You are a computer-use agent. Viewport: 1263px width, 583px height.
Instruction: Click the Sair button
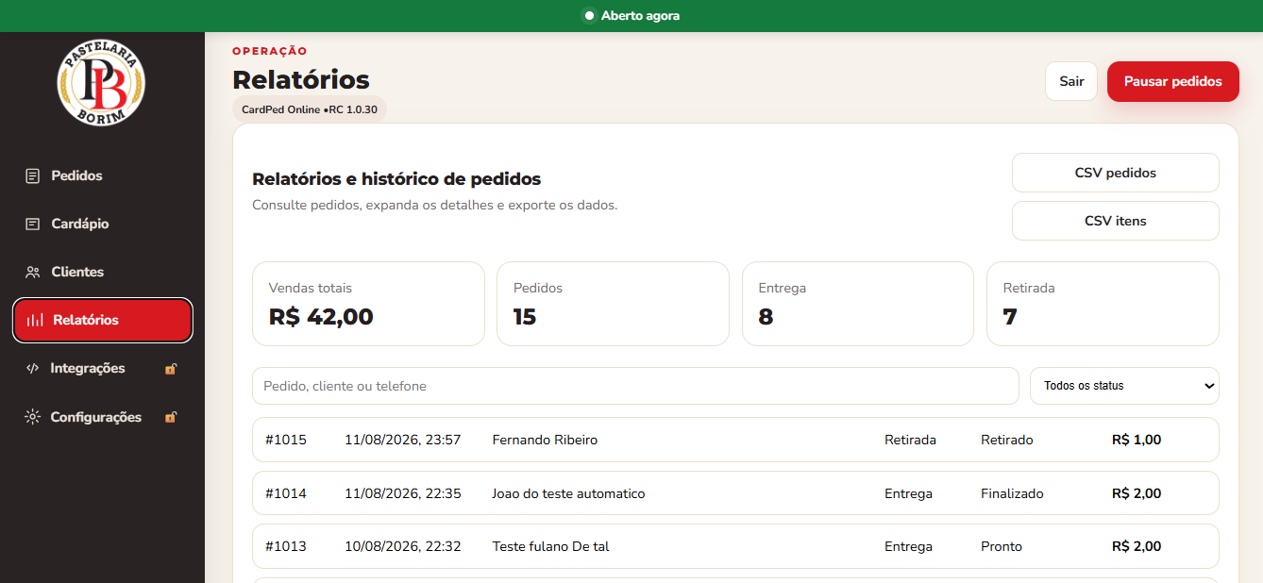pyautogui.click(x=1071, y=81)
